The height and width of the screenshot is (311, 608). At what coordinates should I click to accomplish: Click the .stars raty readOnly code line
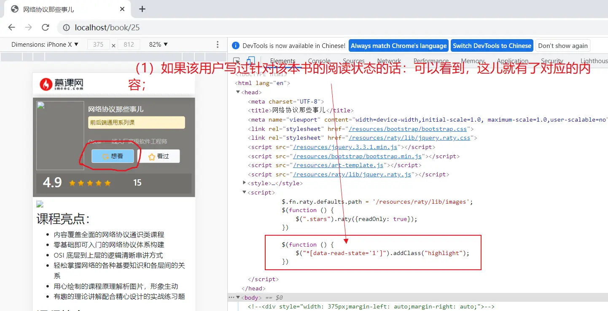357,219
